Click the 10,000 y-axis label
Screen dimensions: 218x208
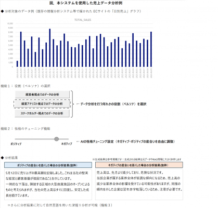click(10, 23)
